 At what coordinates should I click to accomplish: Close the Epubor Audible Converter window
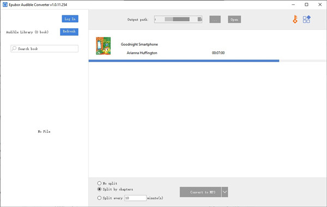tap(320, 4)
